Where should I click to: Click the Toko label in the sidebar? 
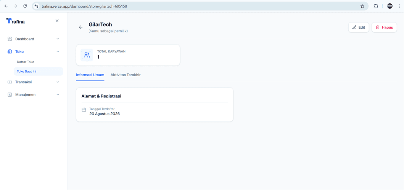[19, 51]
